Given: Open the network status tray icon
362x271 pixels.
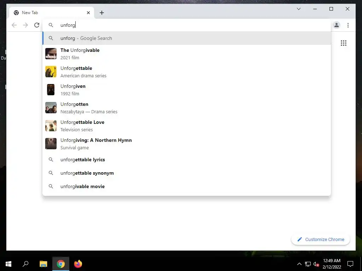Looking at the screenshot, I should tap(308, 264).
